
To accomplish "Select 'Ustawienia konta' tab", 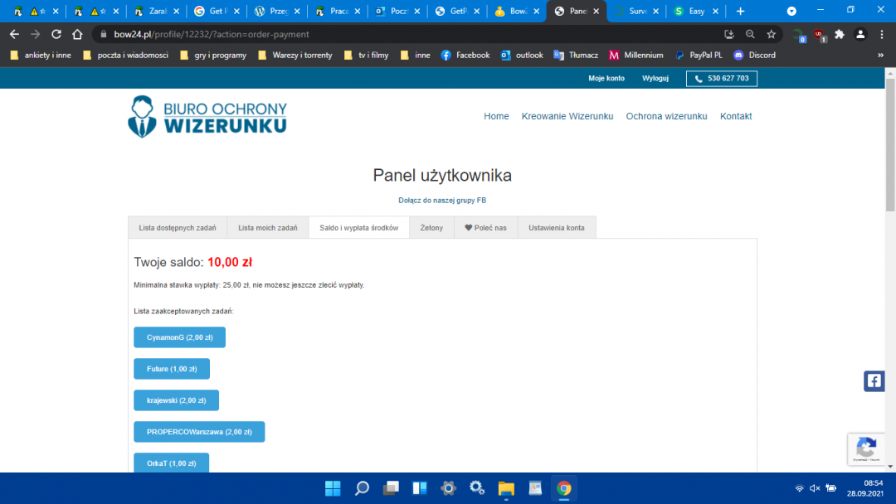I will pos(556,227).
